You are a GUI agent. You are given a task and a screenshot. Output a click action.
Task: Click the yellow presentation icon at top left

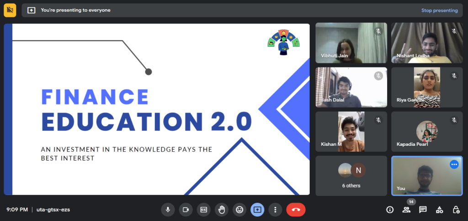point(10,10)
